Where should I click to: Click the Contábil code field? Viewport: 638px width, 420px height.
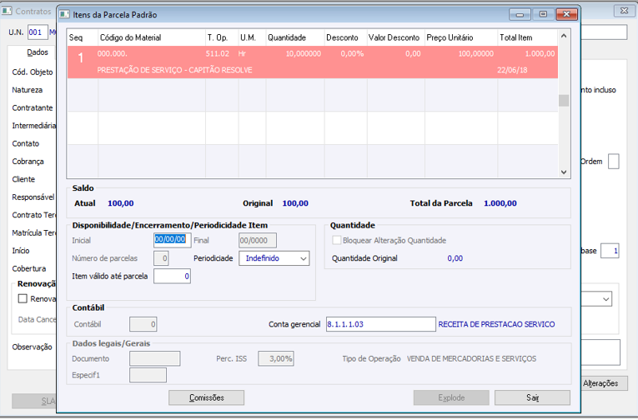pyautogui.click(x=143, y=324)
